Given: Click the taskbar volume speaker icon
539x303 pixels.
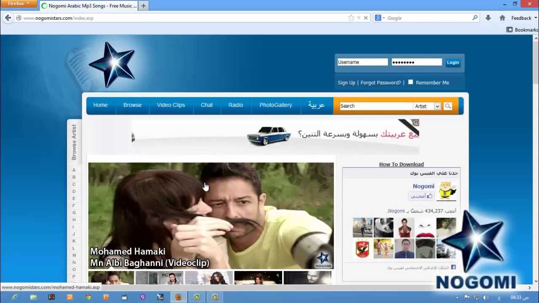Looking at the screenshot, I should tap(485, 298).
